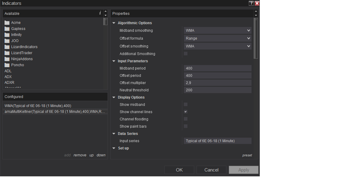Screen dimensions: 350x196
Task: Click Available panel header up arrow
Action: [x=106, y=11]
